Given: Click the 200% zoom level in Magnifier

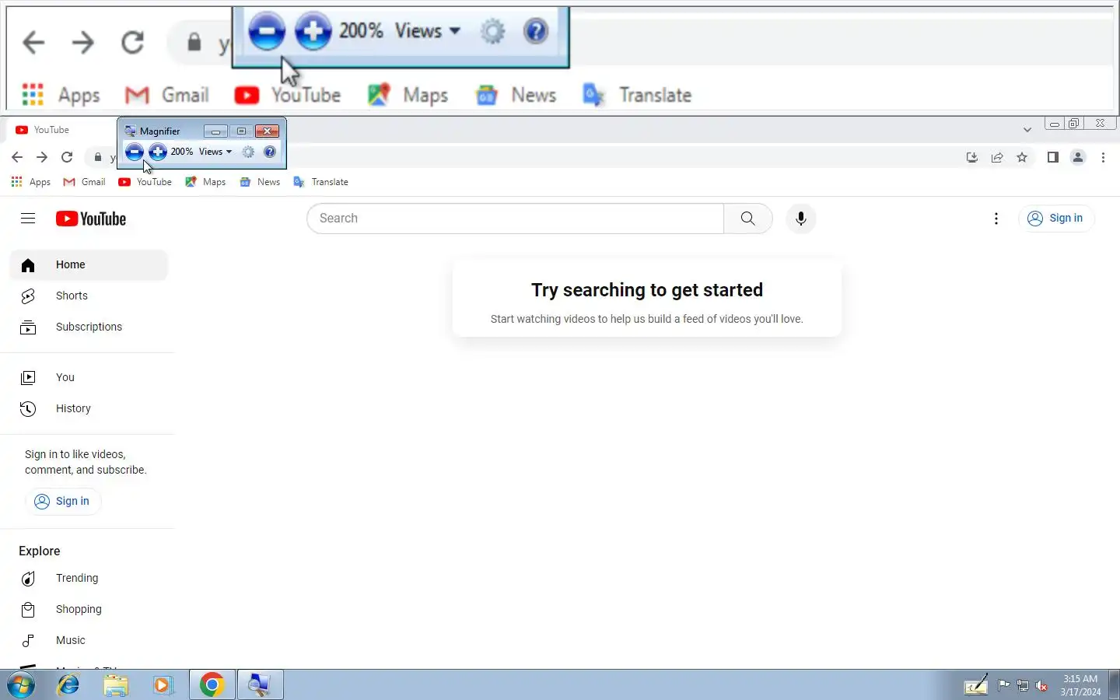Looking at the screenshot, I should [182, 152].
